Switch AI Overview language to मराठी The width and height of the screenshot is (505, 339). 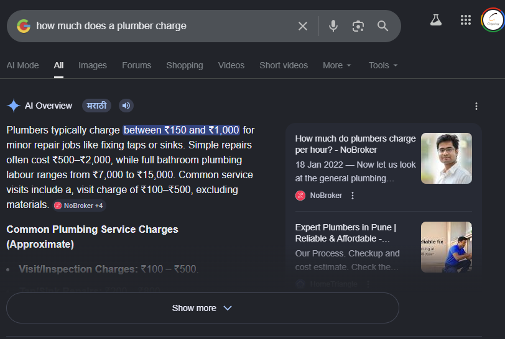pos(96,106)
